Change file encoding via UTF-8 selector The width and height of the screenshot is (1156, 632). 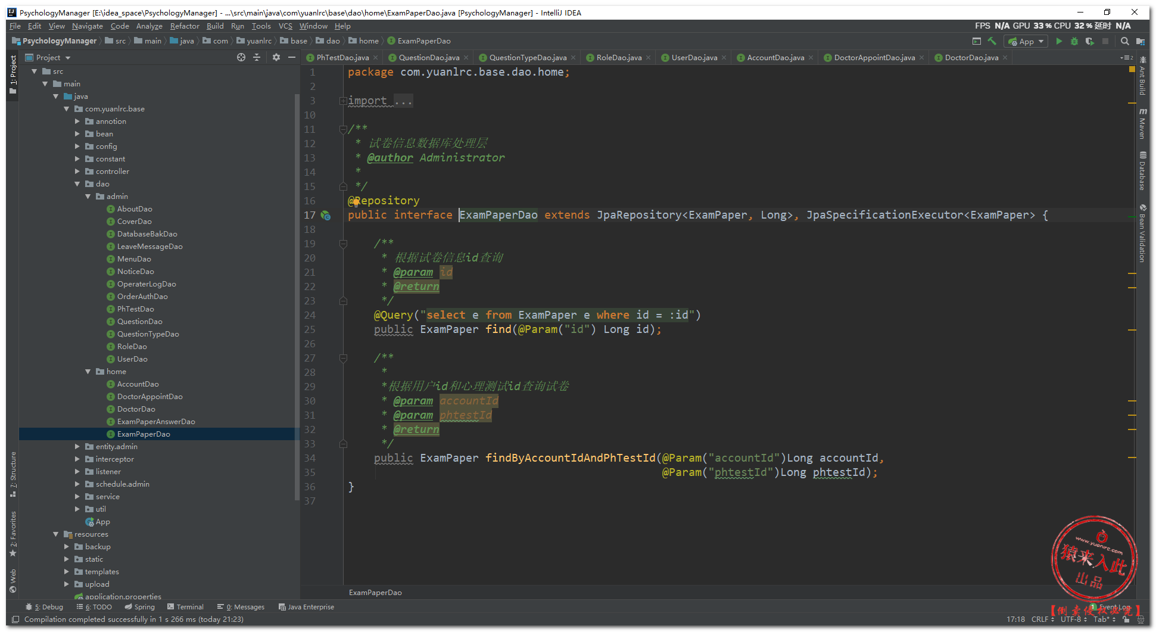click(1074, 619)
